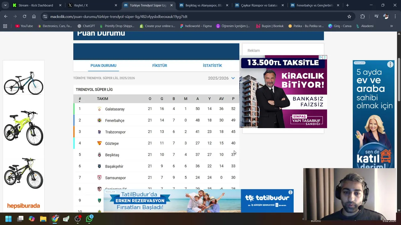This screenshot has width=401, height=225.
Task: Open the helloworld – Figma bookmark
Action: point(196,26)
